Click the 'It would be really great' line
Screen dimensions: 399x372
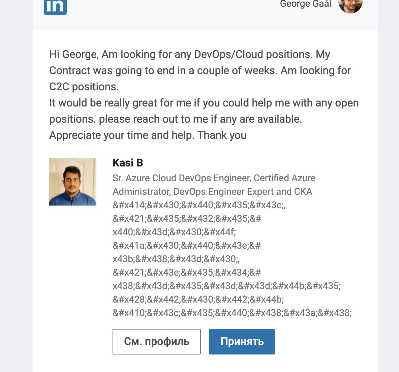[x=204, y=103]
